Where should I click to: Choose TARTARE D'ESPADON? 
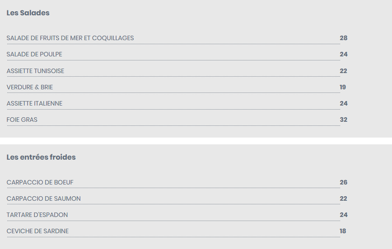pyautogui.click(x=37, y=215)
